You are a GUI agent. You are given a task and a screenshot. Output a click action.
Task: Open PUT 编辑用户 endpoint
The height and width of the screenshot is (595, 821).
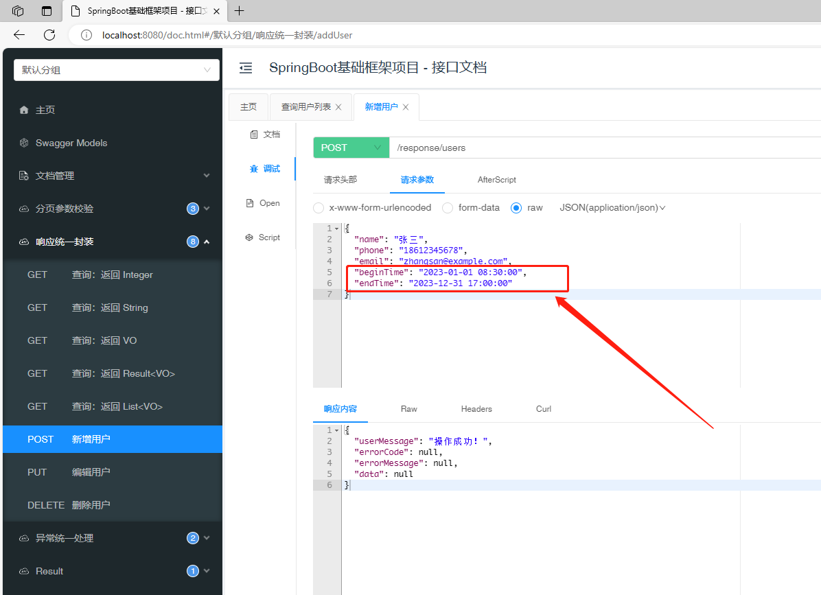click(x=113, y=472)
